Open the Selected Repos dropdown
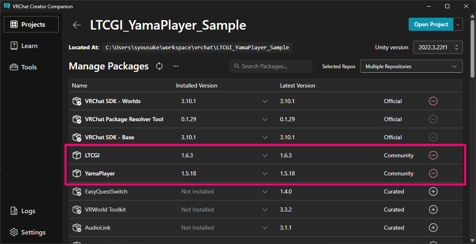Viewport: 476px width, 244px height. tap(411, 66)
